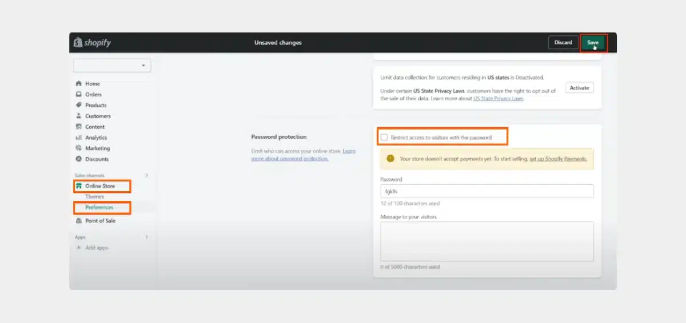Click the Discard button
Viewport: 686px width, 323px height.
563,43
